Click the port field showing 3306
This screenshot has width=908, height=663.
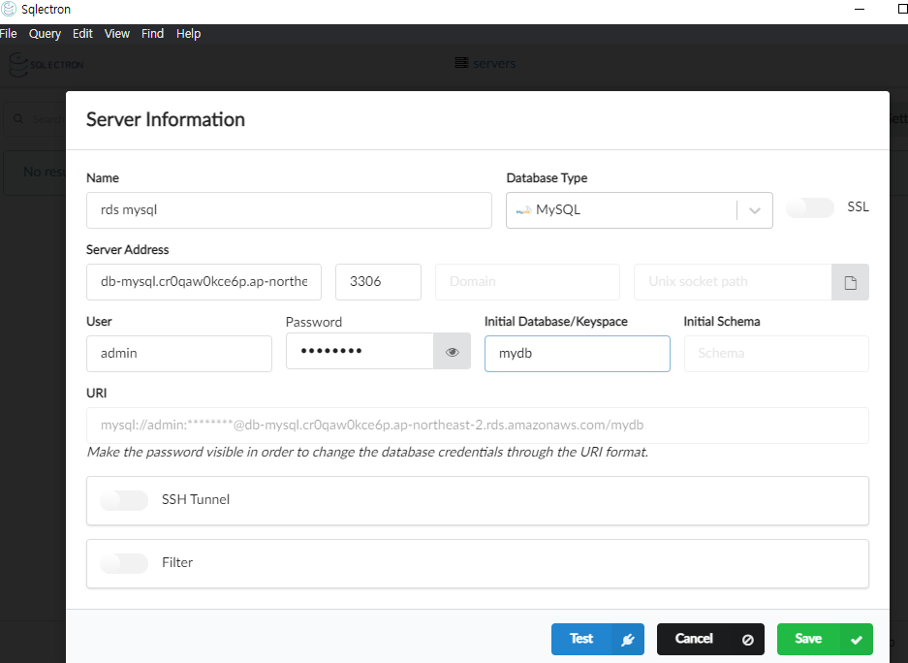coord(378,282)
